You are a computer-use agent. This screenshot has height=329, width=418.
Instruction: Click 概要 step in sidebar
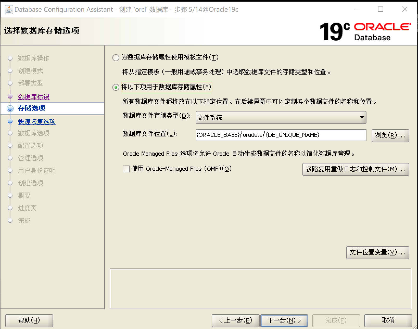pyautogui.click(x=24, y=195)
